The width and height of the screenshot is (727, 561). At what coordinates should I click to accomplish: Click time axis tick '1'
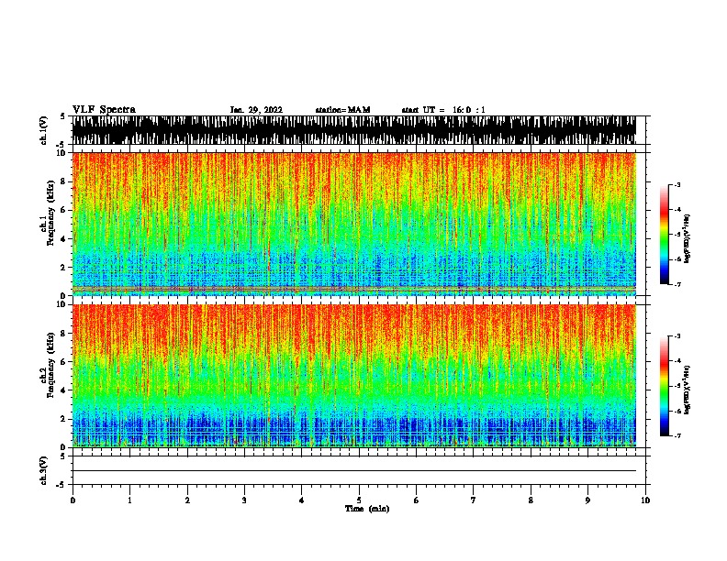click(129, 500)
